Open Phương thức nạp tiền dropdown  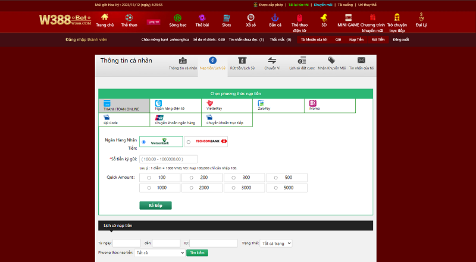[x=159, y=252]
